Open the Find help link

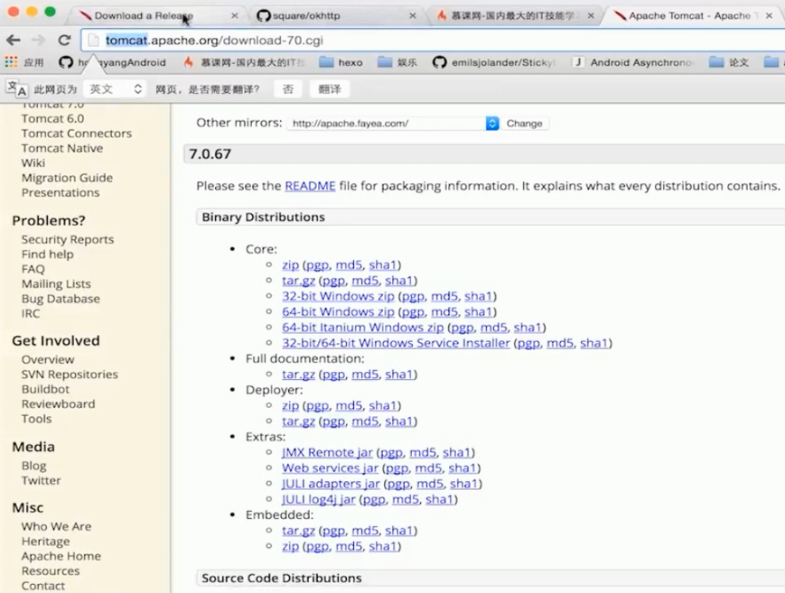[x=48, y=255]
